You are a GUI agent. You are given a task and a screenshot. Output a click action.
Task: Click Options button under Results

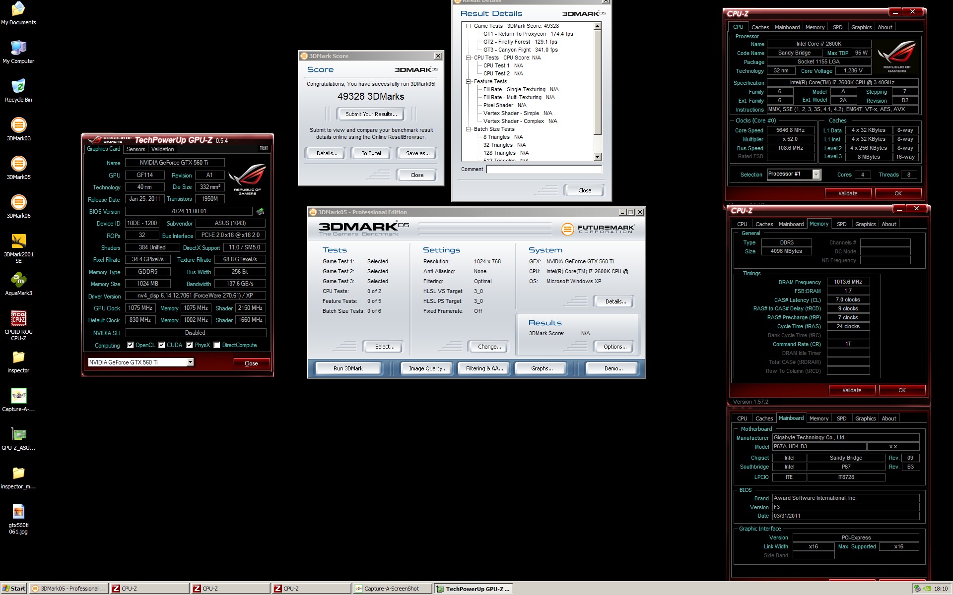[x=614, y=347]
